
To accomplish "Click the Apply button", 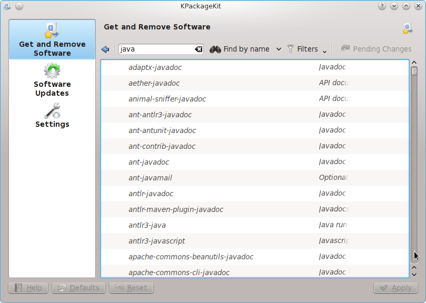I will (x=395, y=288).
